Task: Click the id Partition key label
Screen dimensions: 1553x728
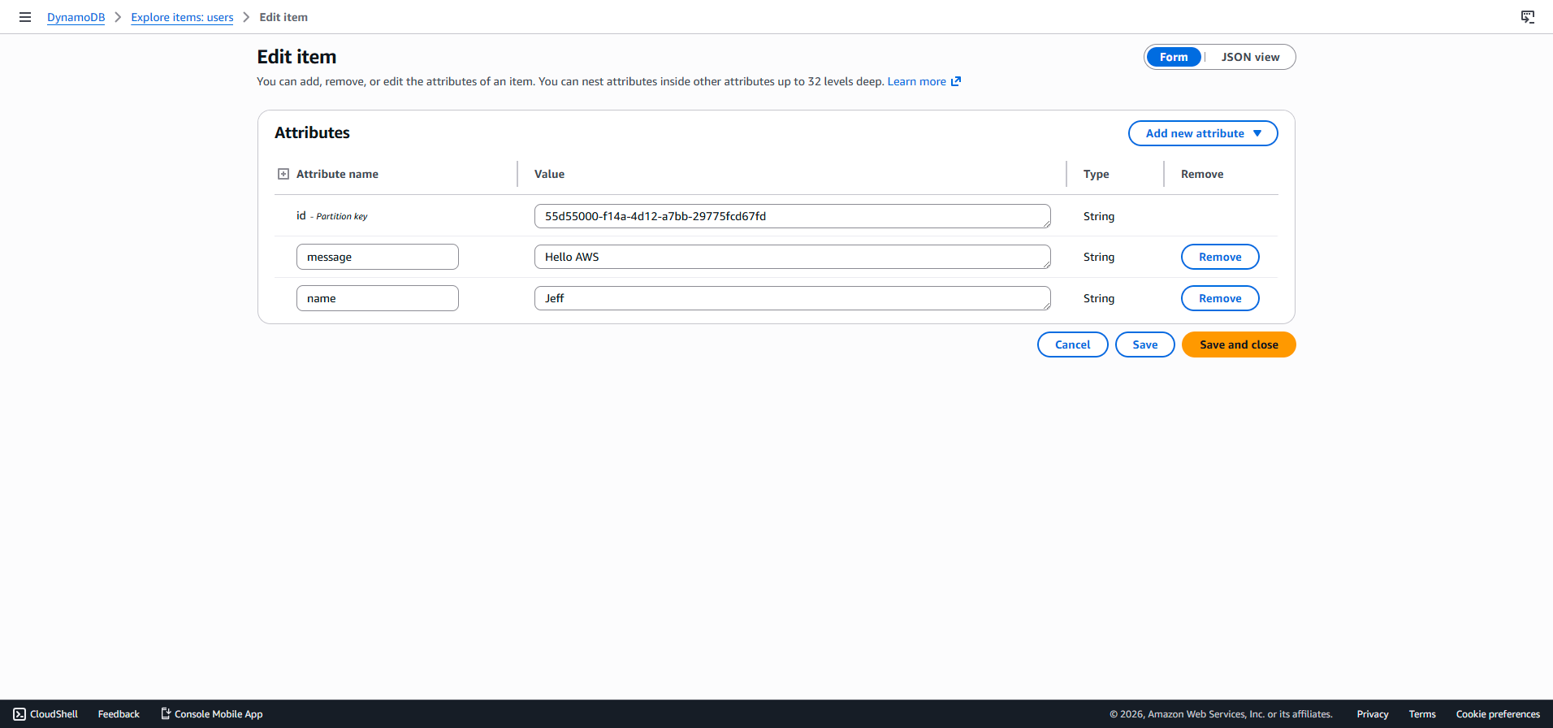Action: click(331, 216)
